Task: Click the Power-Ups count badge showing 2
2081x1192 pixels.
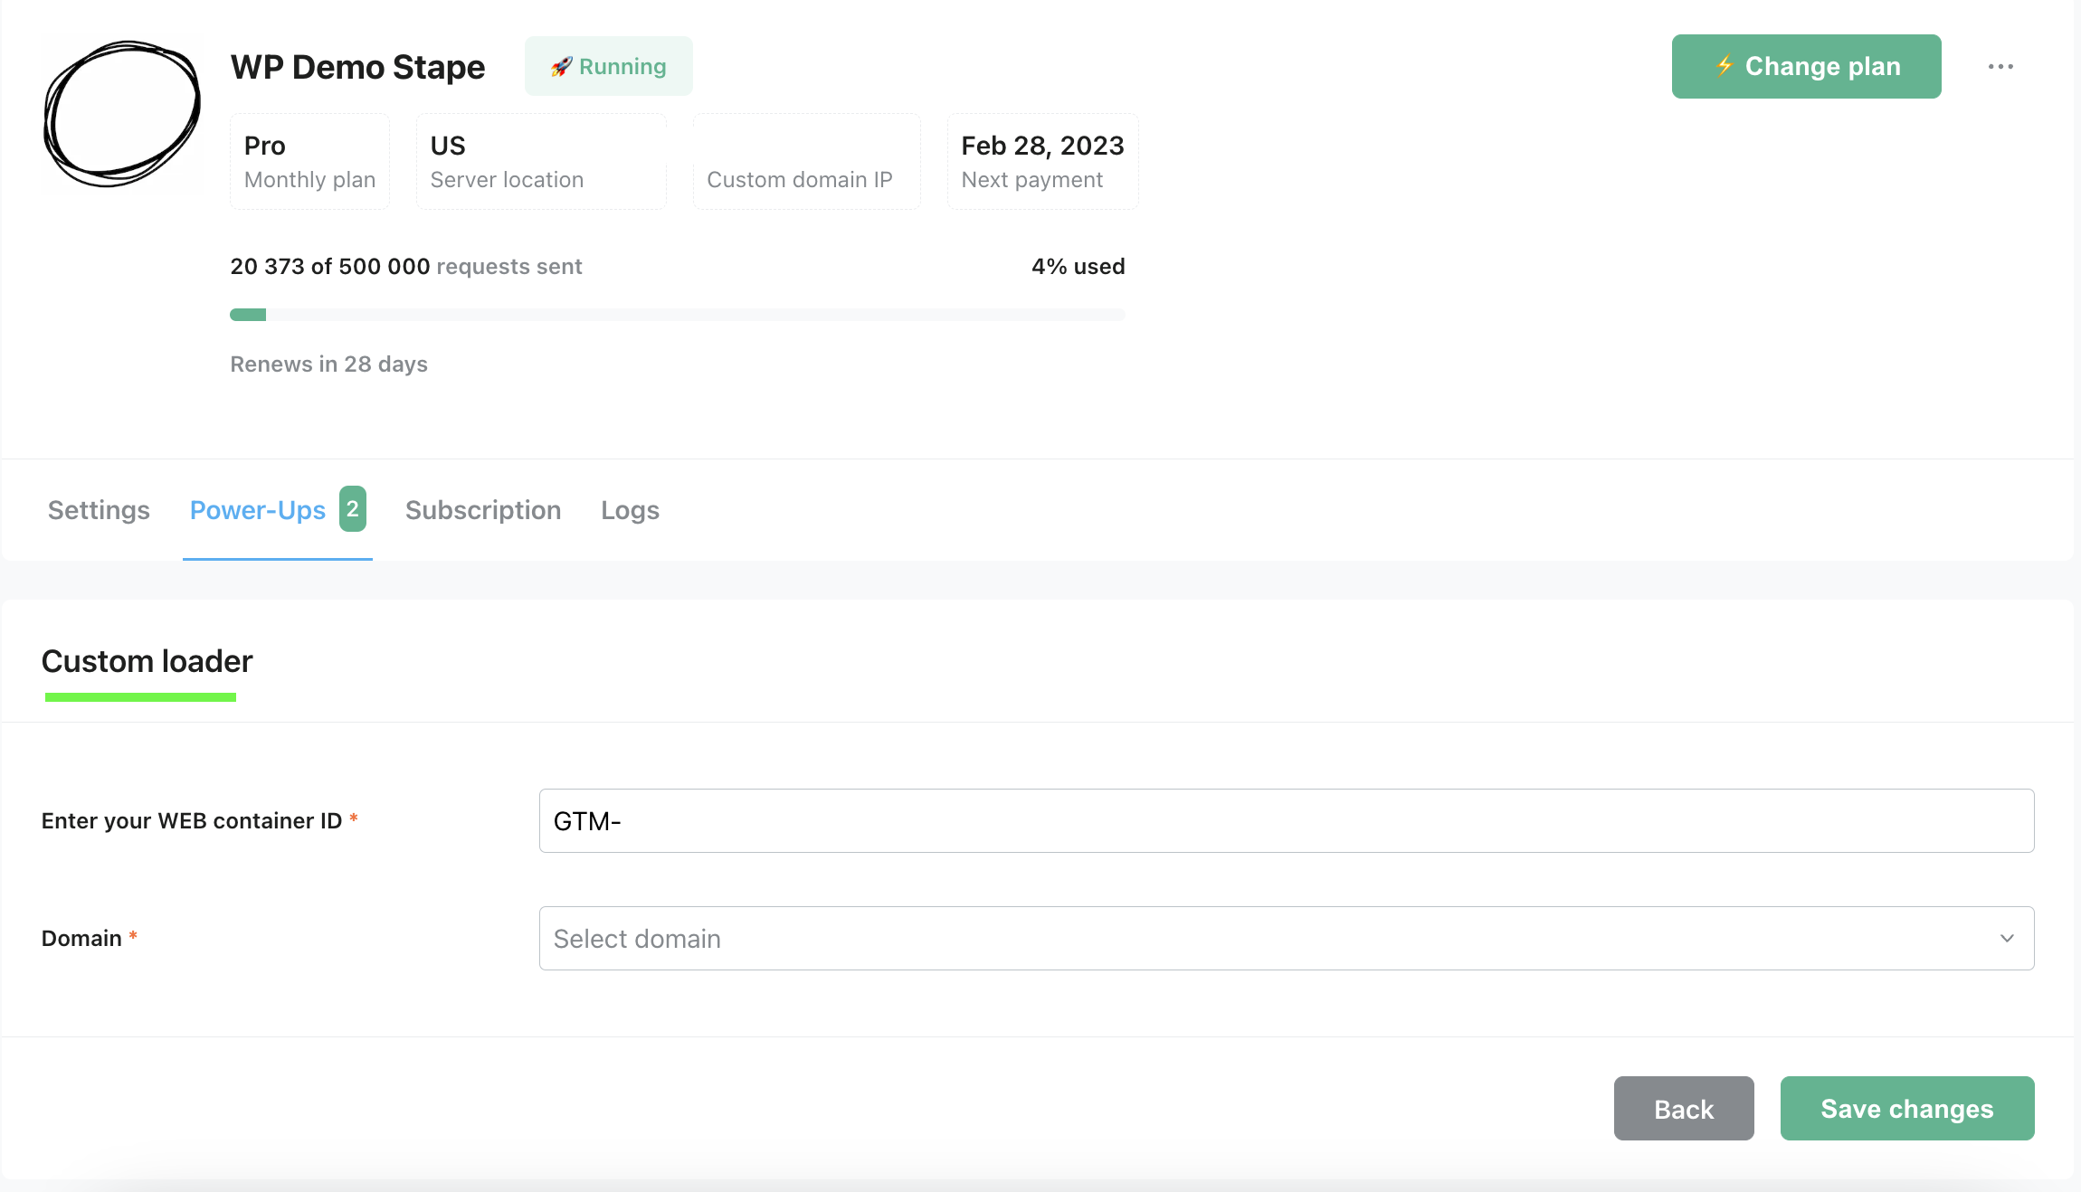Action: (353, 508)
